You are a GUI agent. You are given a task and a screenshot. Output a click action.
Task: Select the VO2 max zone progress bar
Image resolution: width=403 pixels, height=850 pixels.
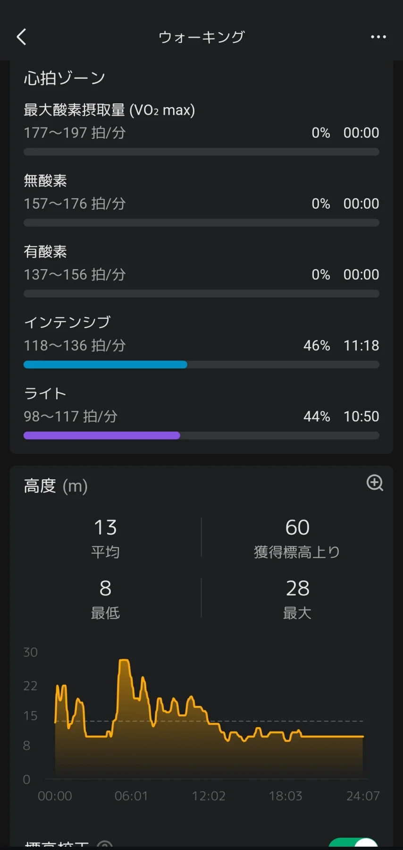click(x=201, y=152)
